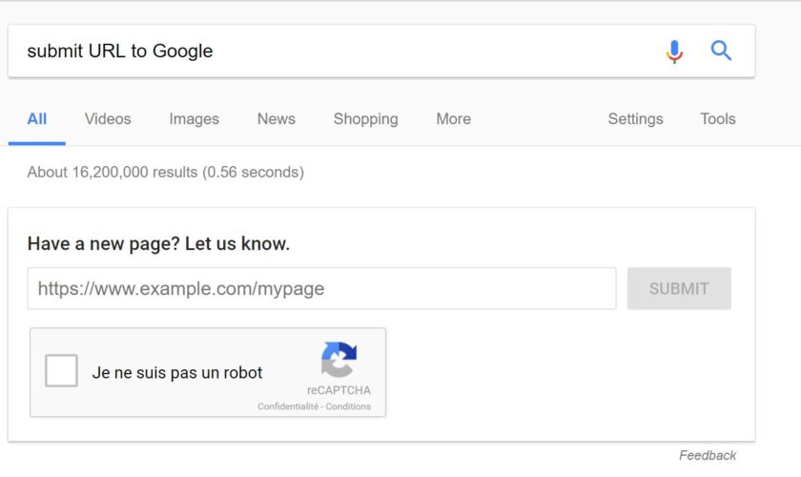Go to the News tab
This screenshot has height=477, width=801.
276,119
